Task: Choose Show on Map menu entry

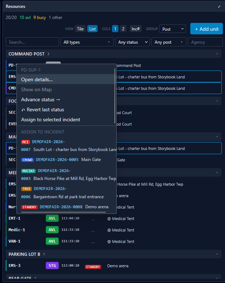Action: (x=66, y=89)
